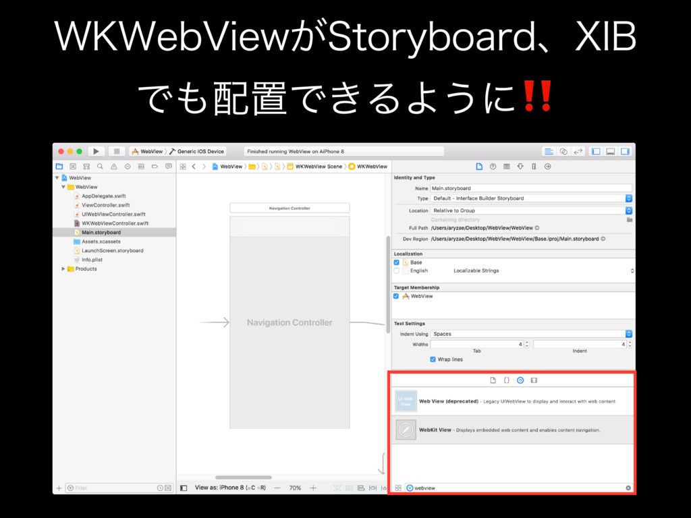This screenshot has height=518, width=691.
Task: Zoom out the canvas with minus
Action: coord(277,488)
